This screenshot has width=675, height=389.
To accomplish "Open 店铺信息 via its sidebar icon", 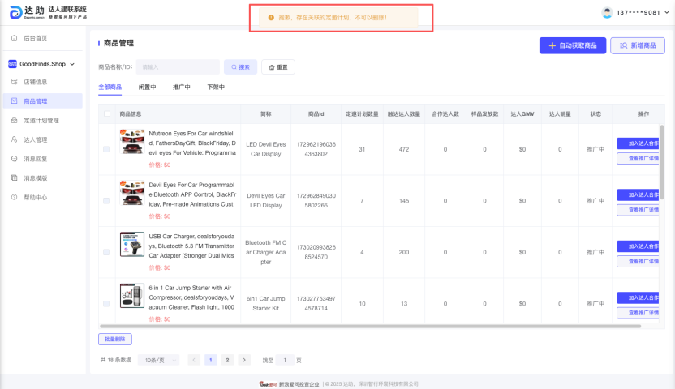I will coord(15,82).
